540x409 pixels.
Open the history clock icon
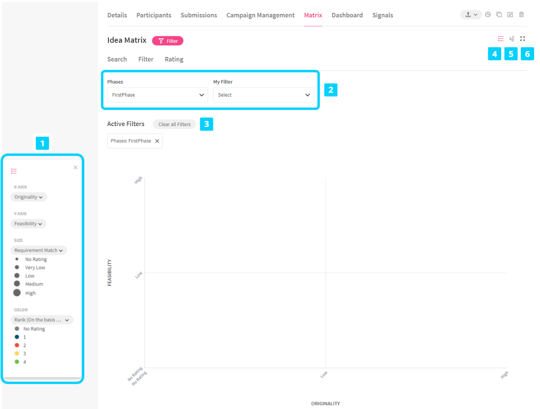[x=488, y=15]
